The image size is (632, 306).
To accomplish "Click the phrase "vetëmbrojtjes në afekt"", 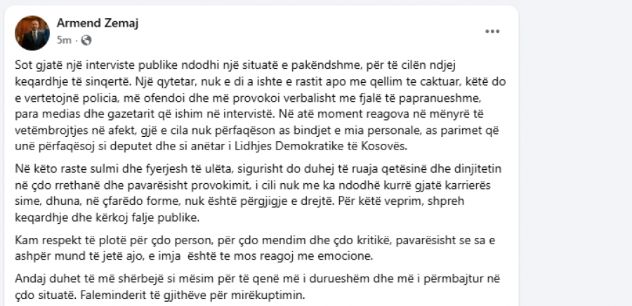I will (66, 130).
